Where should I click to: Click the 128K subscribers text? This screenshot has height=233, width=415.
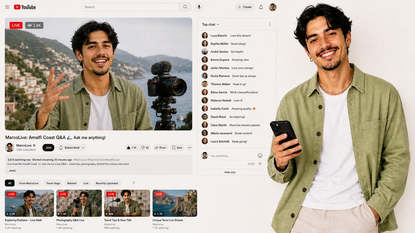pos(26,150)
